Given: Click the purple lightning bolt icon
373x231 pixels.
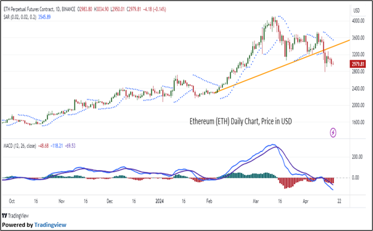Looking at the screenshot, I should tap(333, 132).
